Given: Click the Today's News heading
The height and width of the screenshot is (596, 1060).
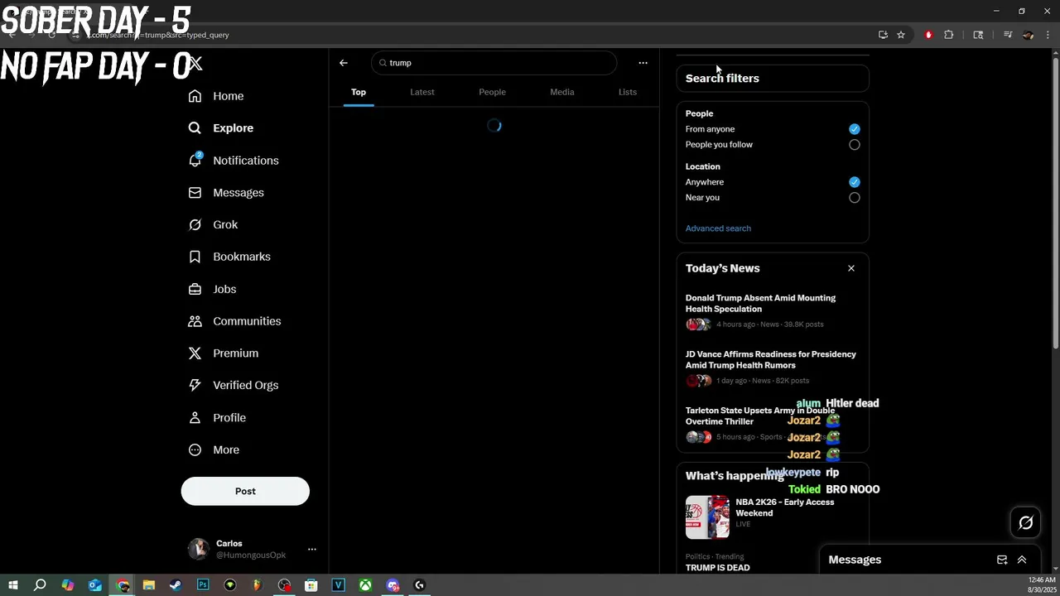Looking at the screenshot, I should coord(722,268).
